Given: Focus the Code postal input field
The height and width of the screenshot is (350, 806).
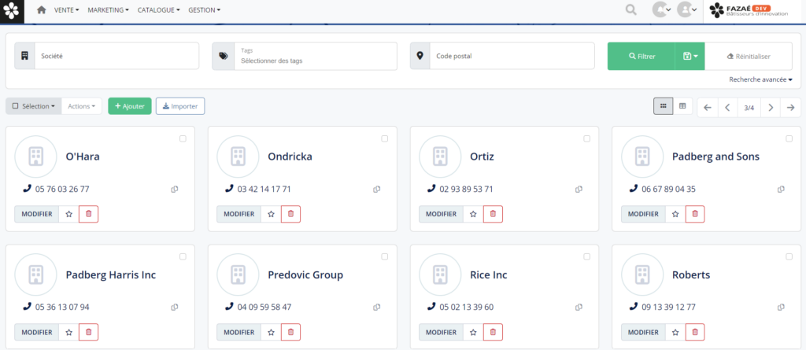Looking at the screenshot, I should (511, 56).
